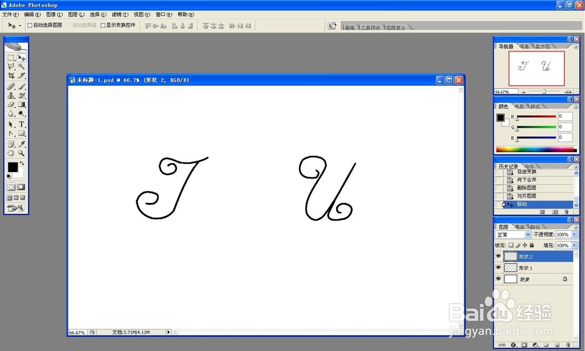Select the Hand tool
585x351 pixels.
(11, 153)
